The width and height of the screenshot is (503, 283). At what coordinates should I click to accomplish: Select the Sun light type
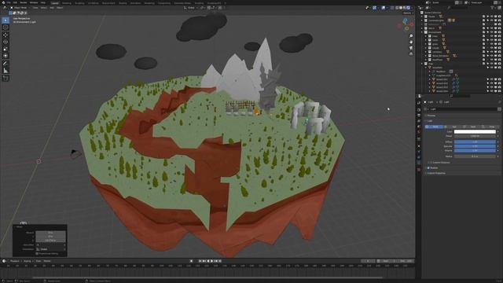pos(453,127)
